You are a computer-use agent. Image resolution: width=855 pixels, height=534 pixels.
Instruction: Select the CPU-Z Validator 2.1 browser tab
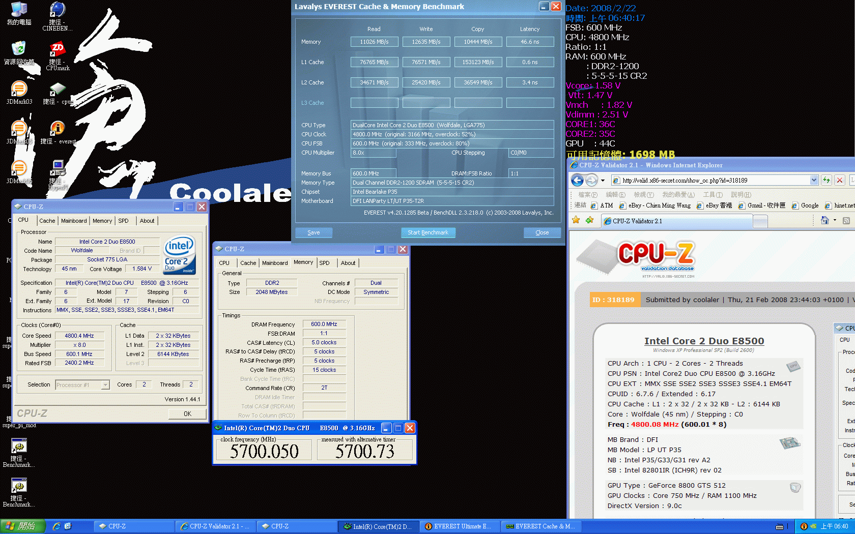(x=677, y=221)
